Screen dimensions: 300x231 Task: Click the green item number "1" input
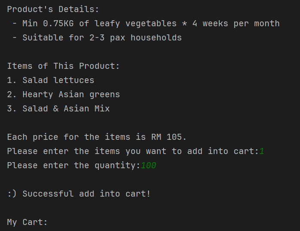click(x=262, y=151)
